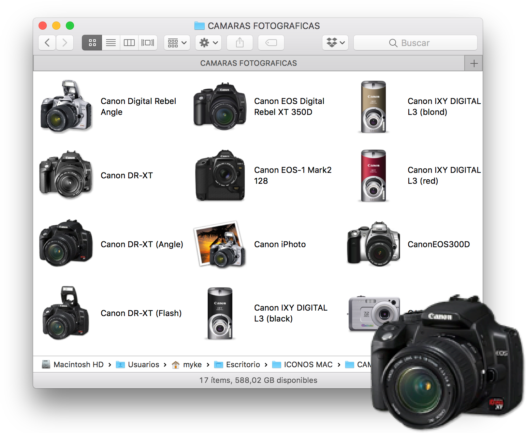Viewport: 526px width, 433px height.
Task: Go forward with the right chevron button
Action: 65,43
